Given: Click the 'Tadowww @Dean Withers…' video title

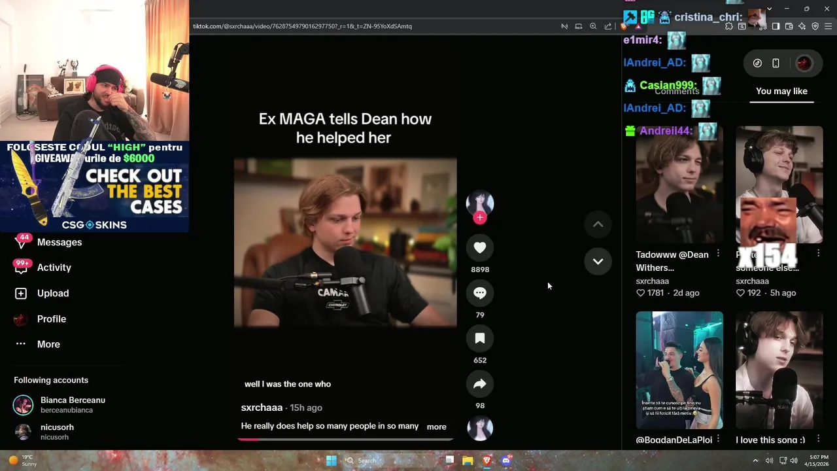Looking at the screenshot, I should [672, 261].
